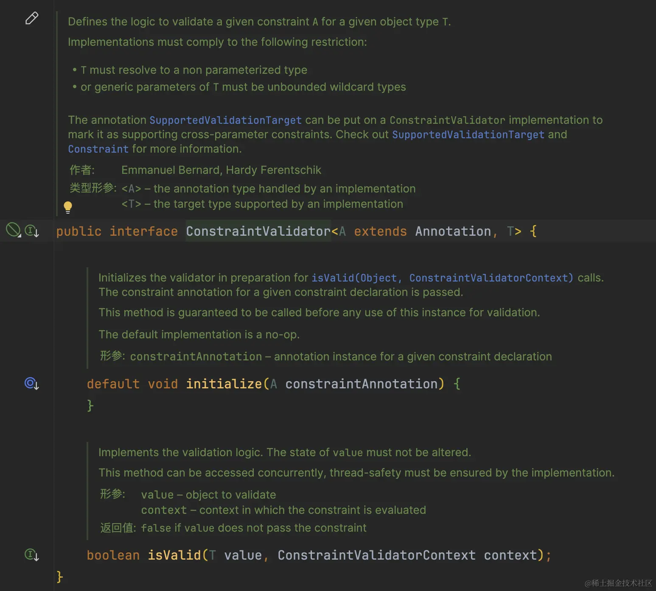Click the crossed-circle icon beside interface declaration
This screenshot has height=591, width=656.
[13, 230]
